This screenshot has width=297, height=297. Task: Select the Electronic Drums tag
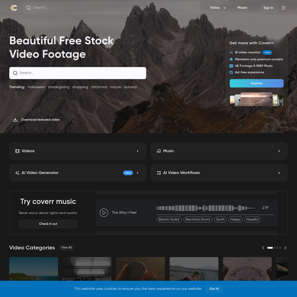[198, 219]
